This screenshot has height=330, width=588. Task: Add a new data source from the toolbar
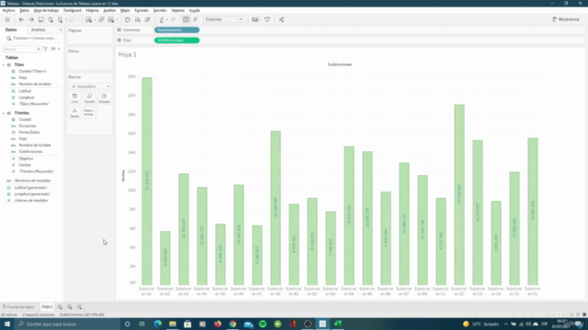click(x=51, y=19)
